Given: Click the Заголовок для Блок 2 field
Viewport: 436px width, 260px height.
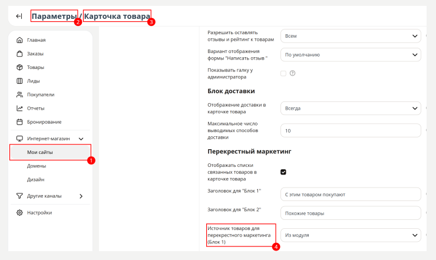Looking at the screenshot, I should (351, 213).
